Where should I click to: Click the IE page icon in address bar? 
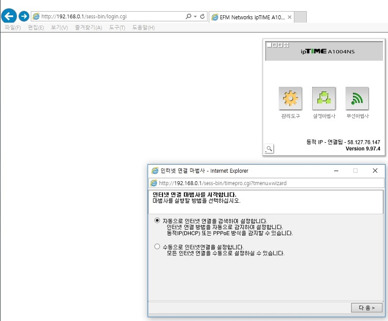tap(36, 16)
